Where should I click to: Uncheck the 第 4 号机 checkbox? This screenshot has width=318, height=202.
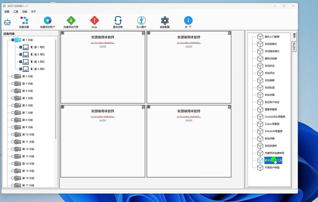pos(21,69)
